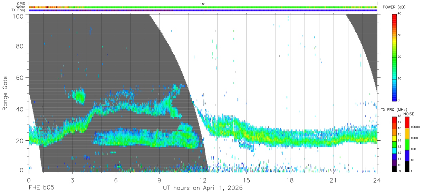Screen dimensions: 424x195
Task: Pick the cyan 12–13 MHz TX FRQ swatch
Action: click(394, 151)
